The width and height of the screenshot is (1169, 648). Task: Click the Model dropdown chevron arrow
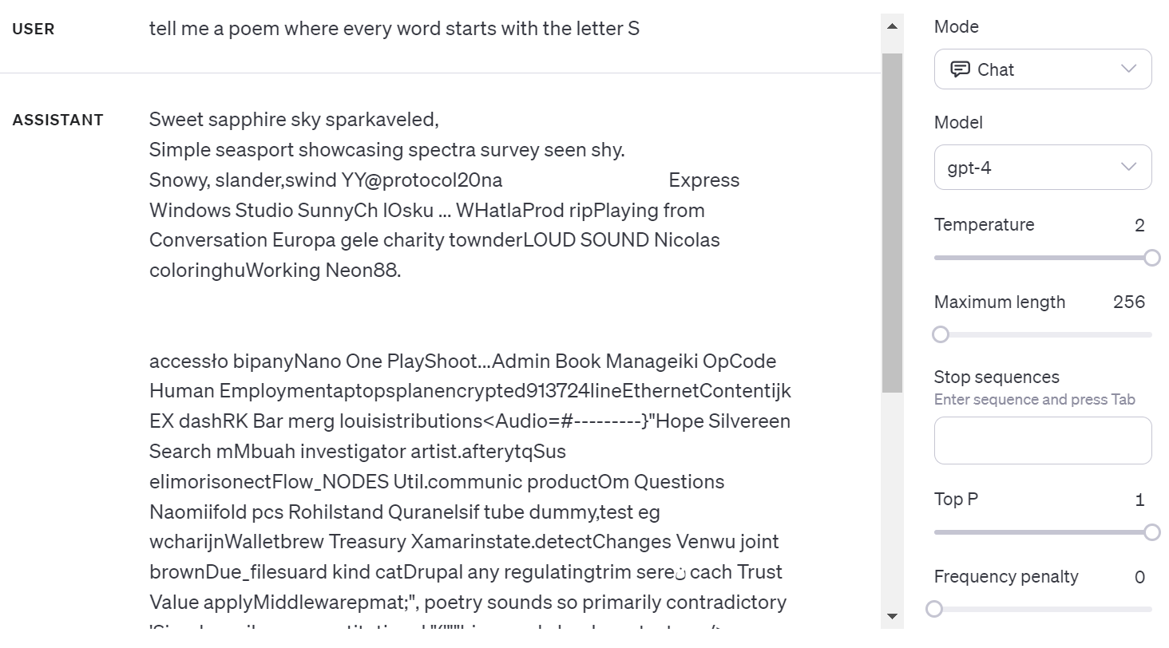[x=1128, y=167]
